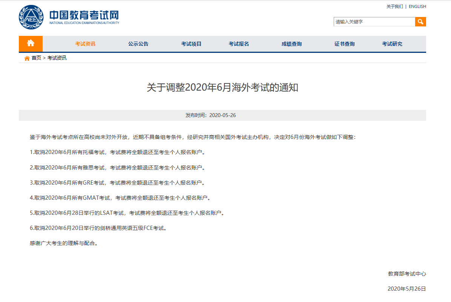Click the 首页 breadcrumb link
Screen dimensions: 451x302
click(36, 58)
